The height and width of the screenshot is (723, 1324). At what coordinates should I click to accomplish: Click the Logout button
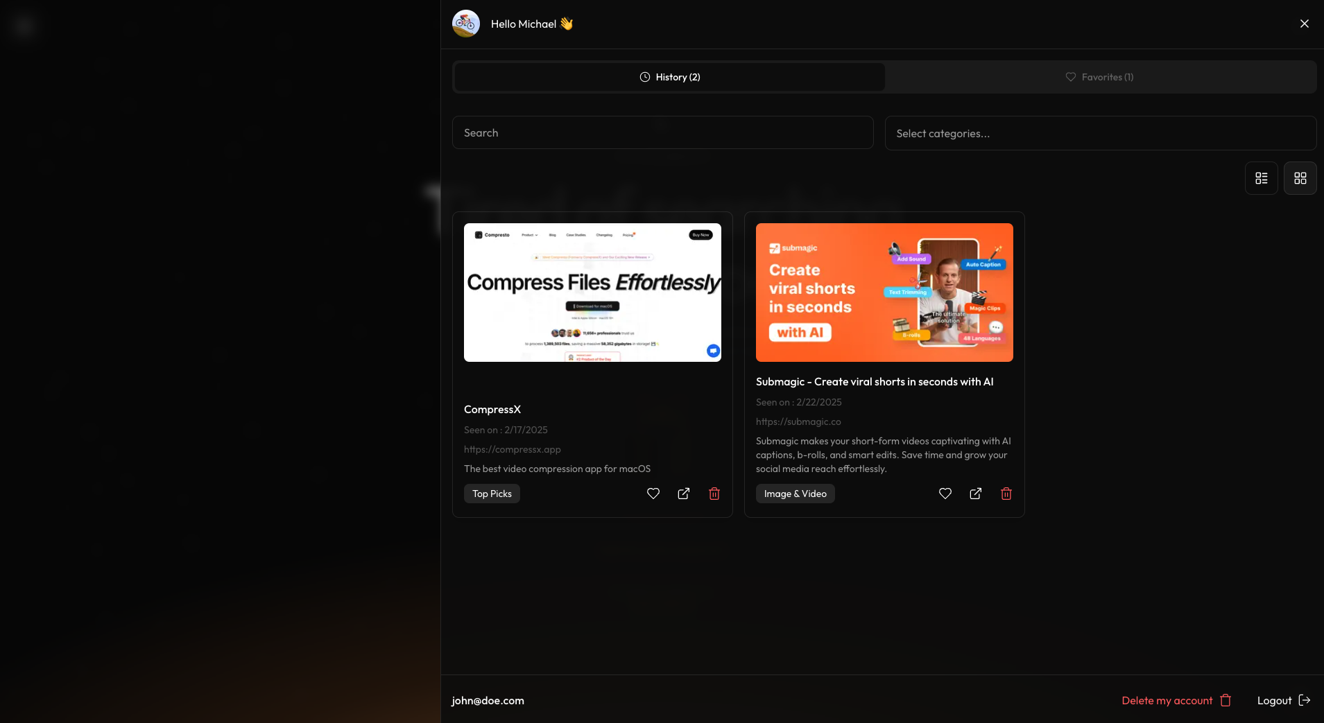(1284, 700)
